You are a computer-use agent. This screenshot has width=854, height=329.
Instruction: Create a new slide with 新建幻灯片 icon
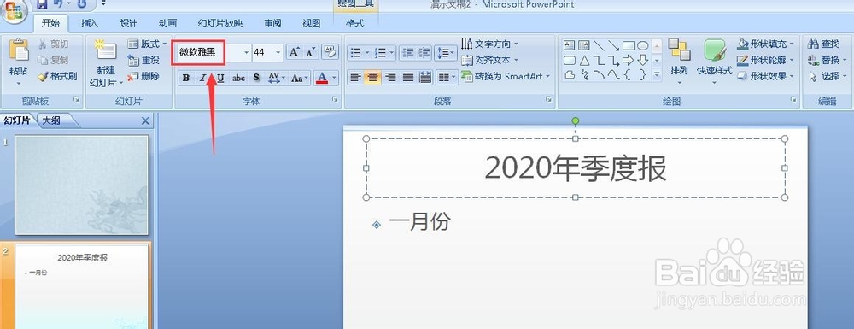point(106,50)
